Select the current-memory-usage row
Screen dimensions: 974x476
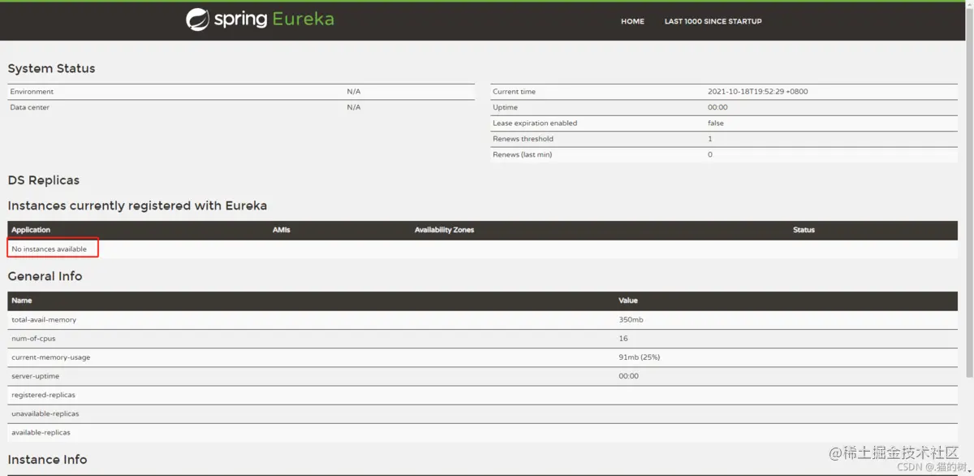(482, 357)
